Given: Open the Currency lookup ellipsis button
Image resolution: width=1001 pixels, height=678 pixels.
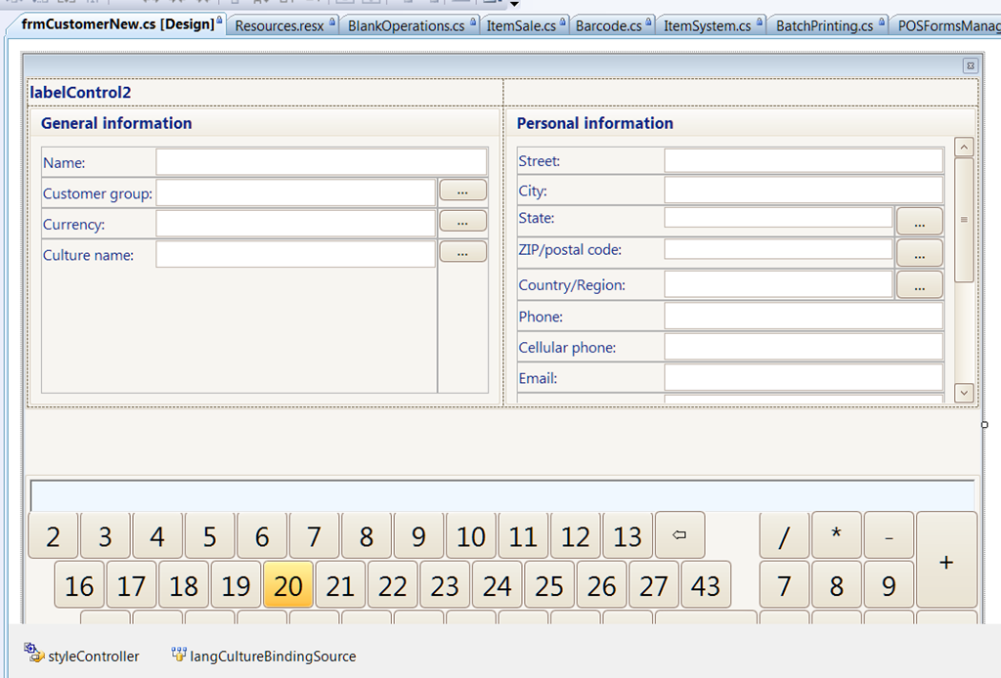Looking at the screenshot, I should tap(462, 221).
